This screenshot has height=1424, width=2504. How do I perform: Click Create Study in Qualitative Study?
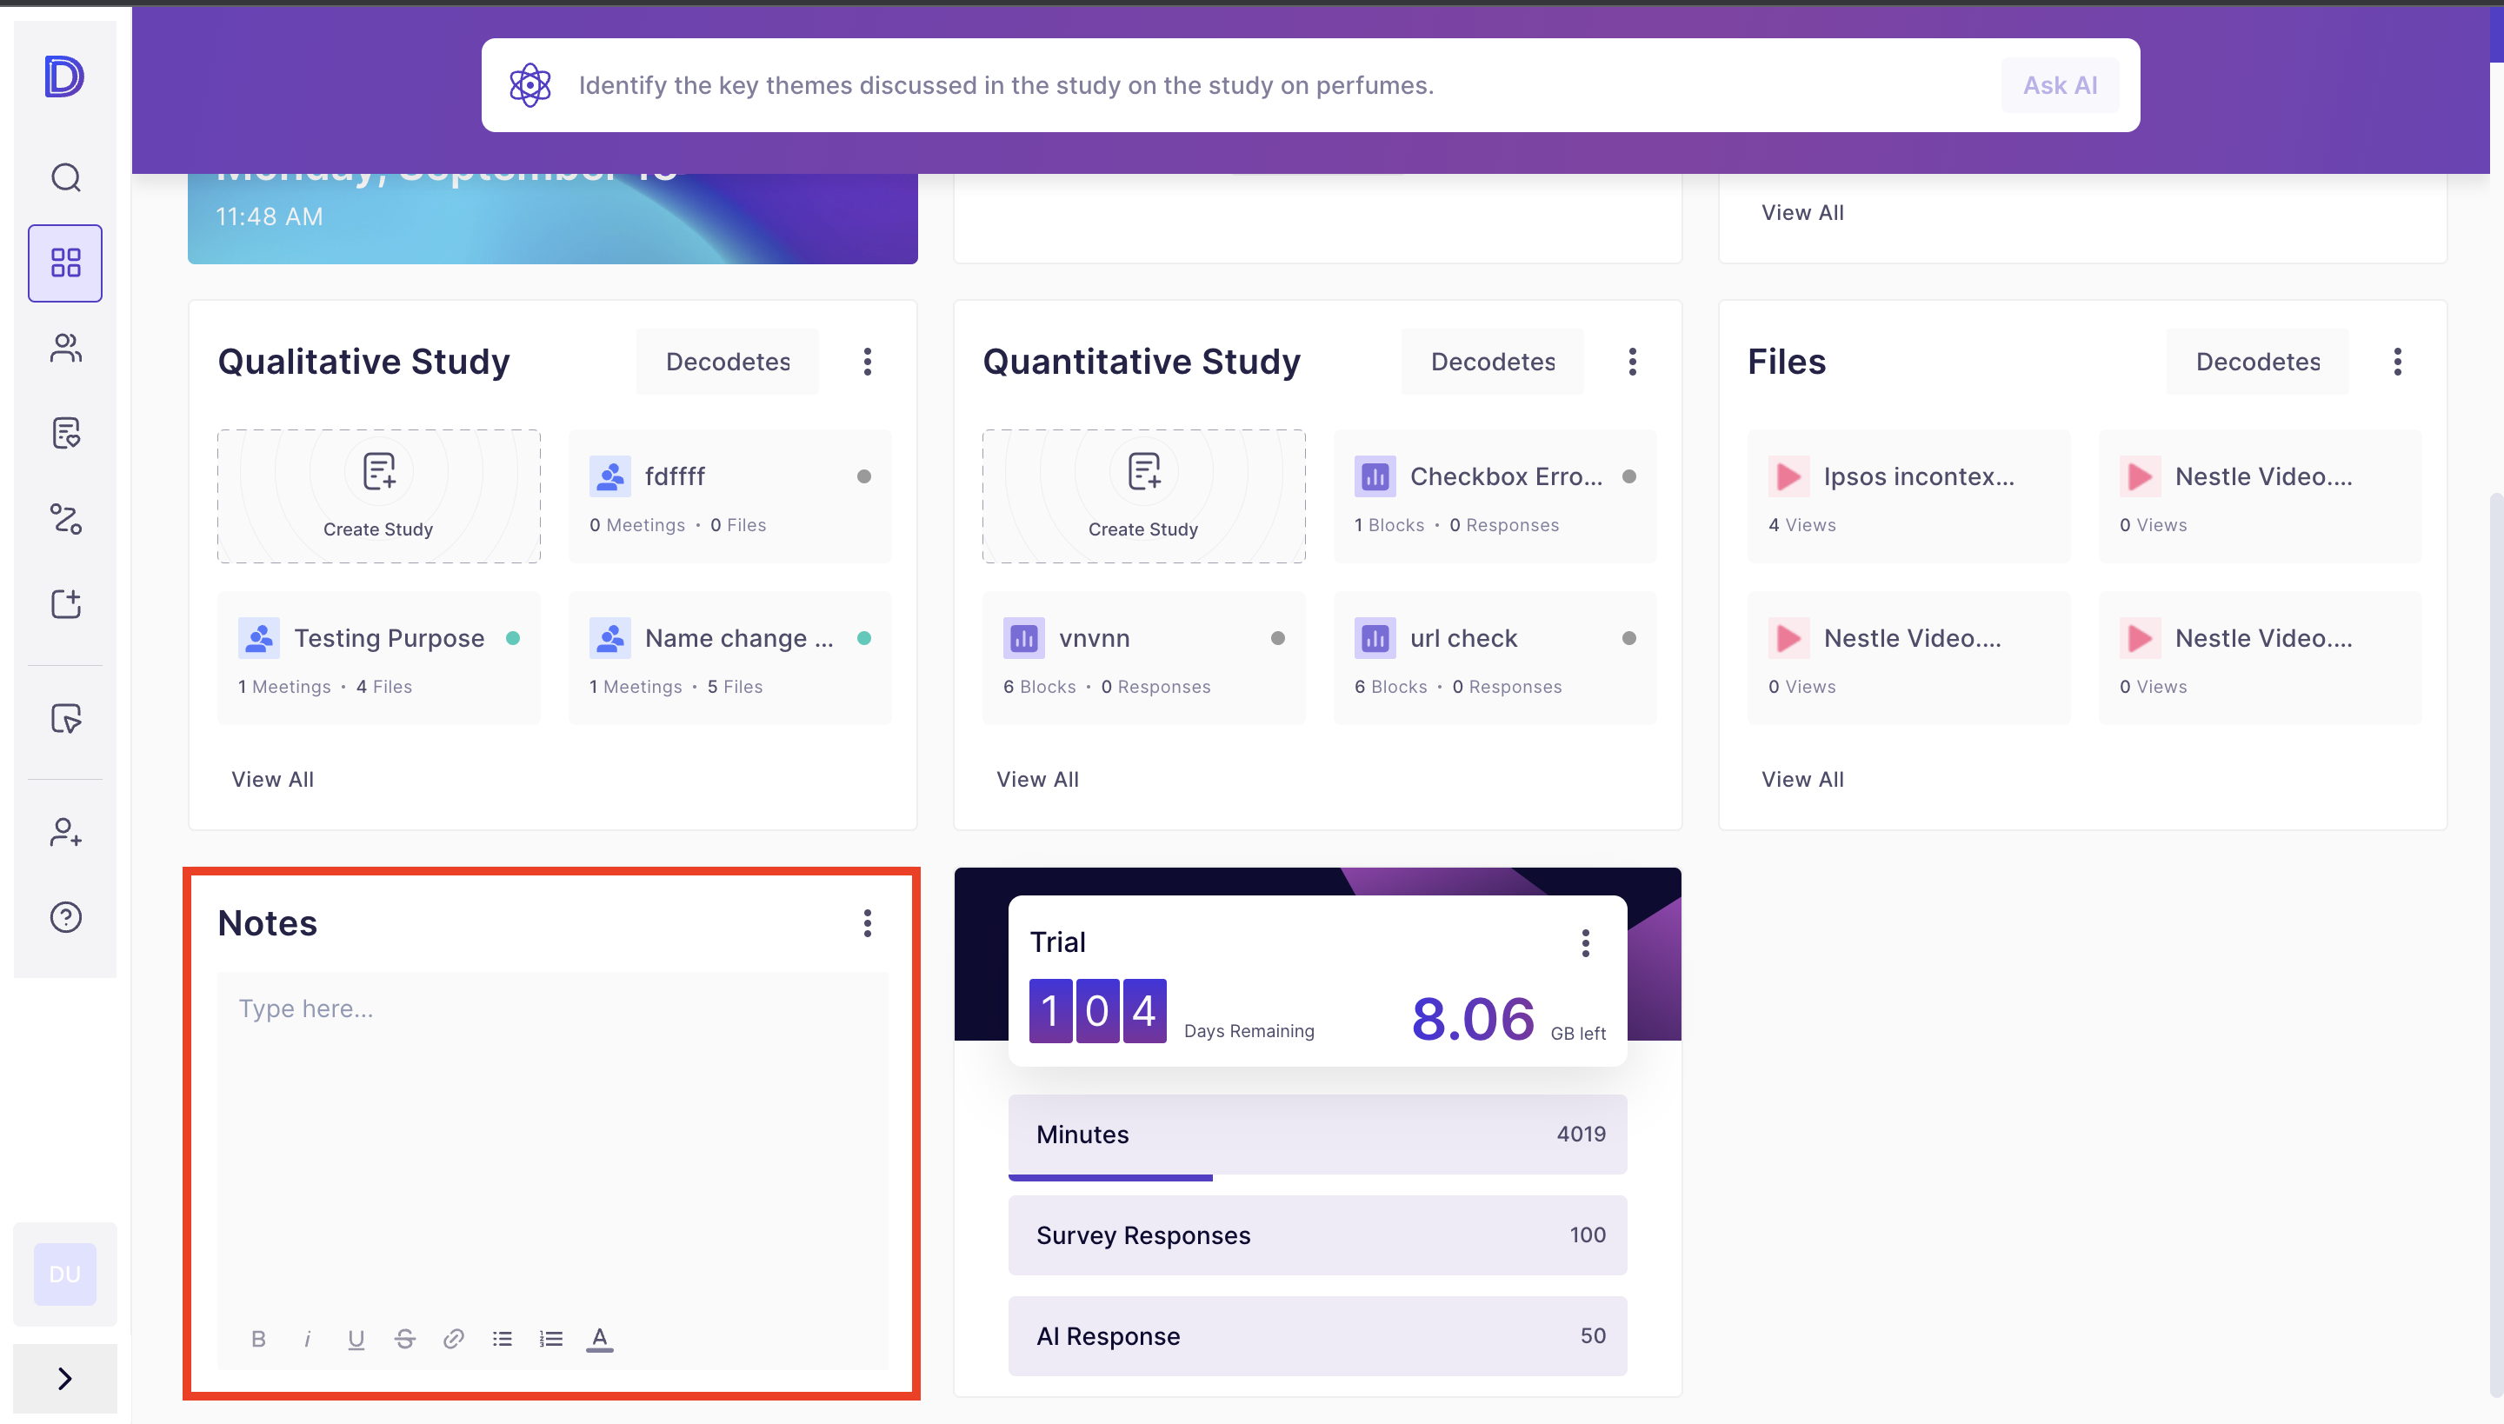378,496
